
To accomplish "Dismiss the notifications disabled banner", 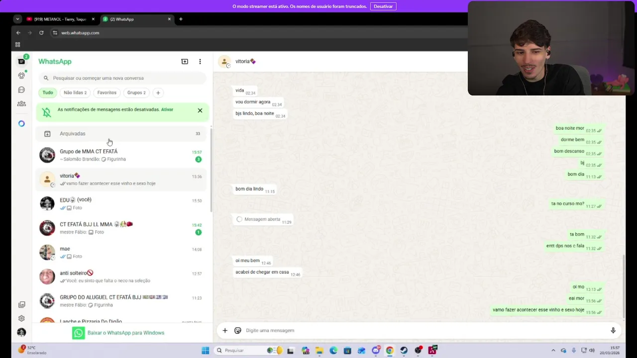I will coord(200,110).
